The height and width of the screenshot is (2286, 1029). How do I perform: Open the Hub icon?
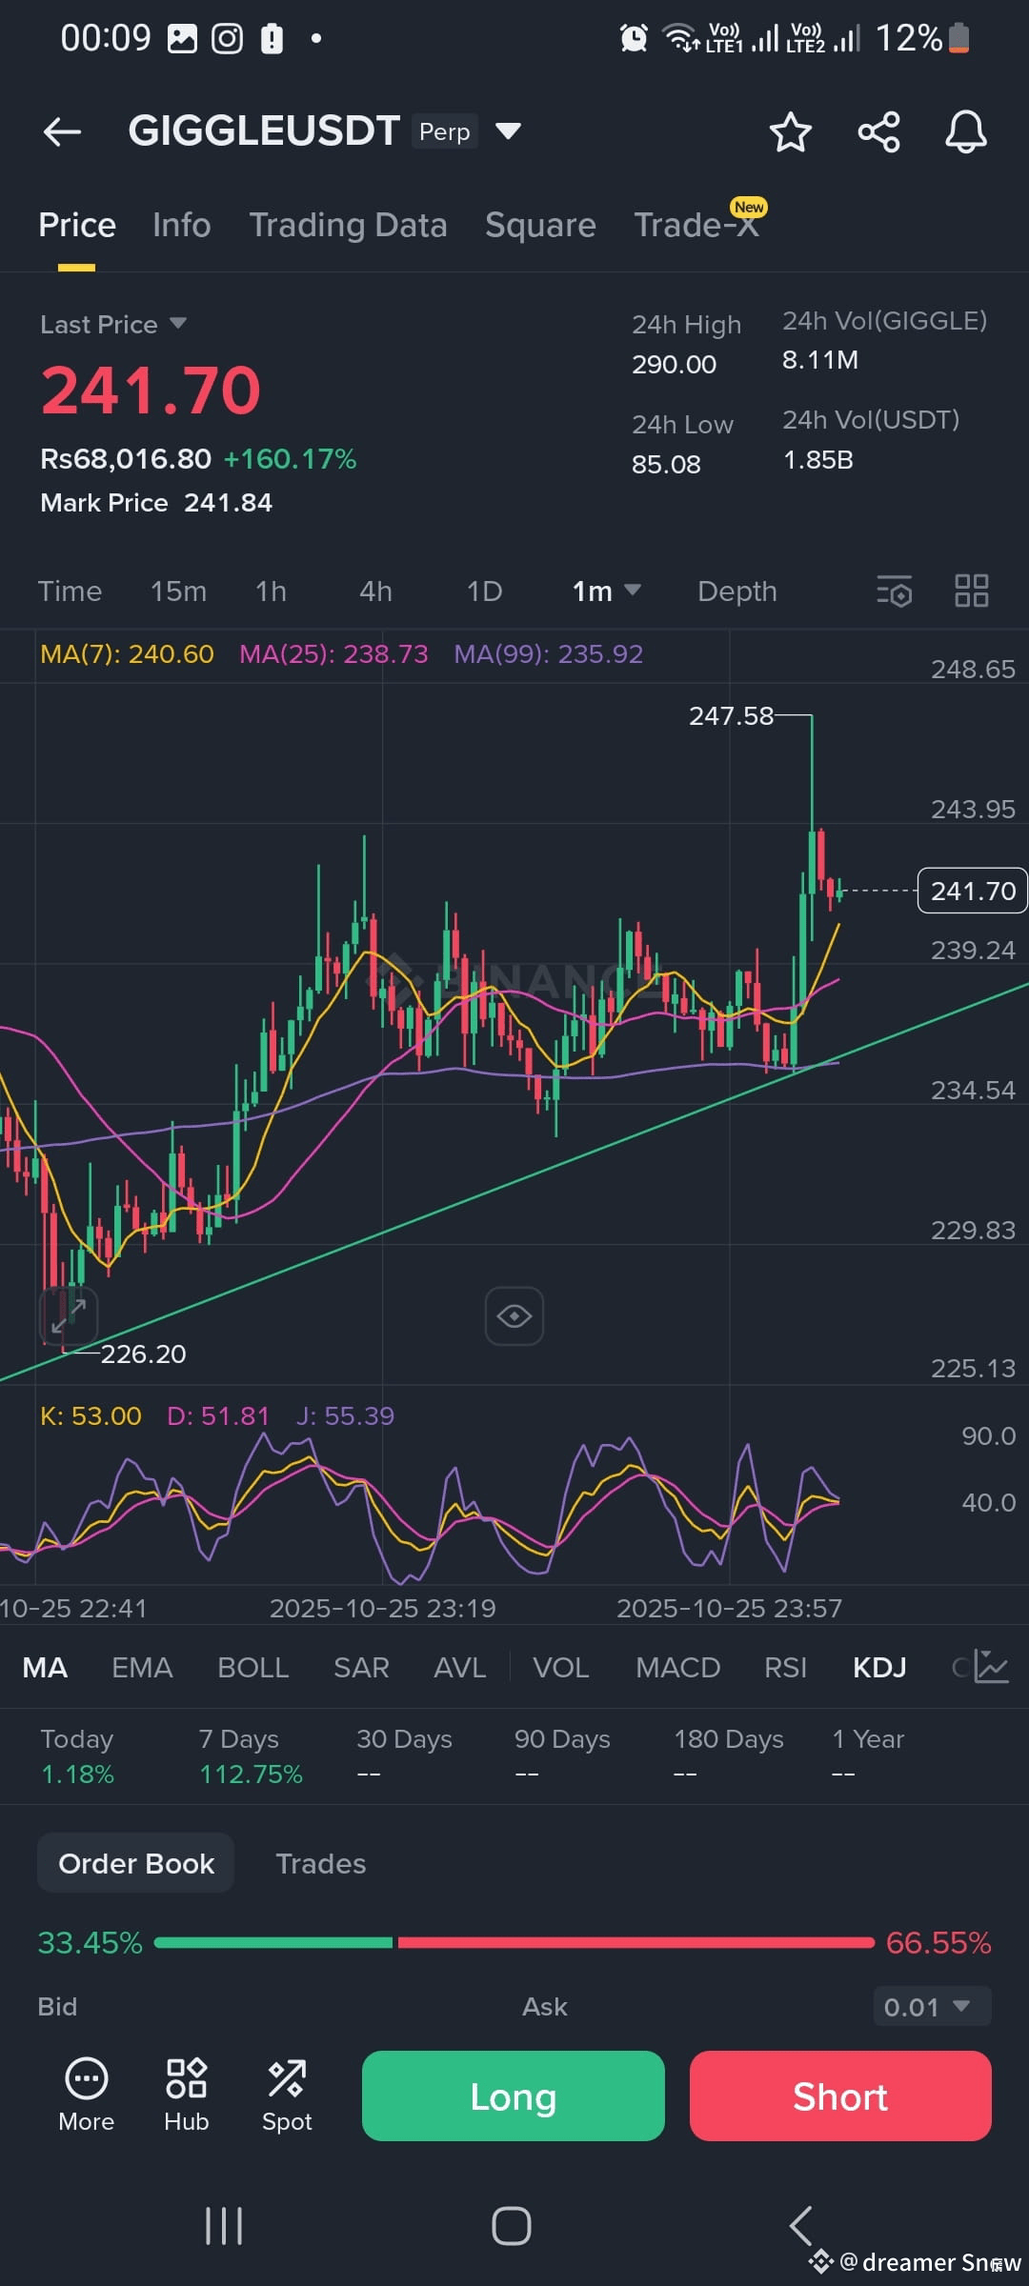[186, 2095]
